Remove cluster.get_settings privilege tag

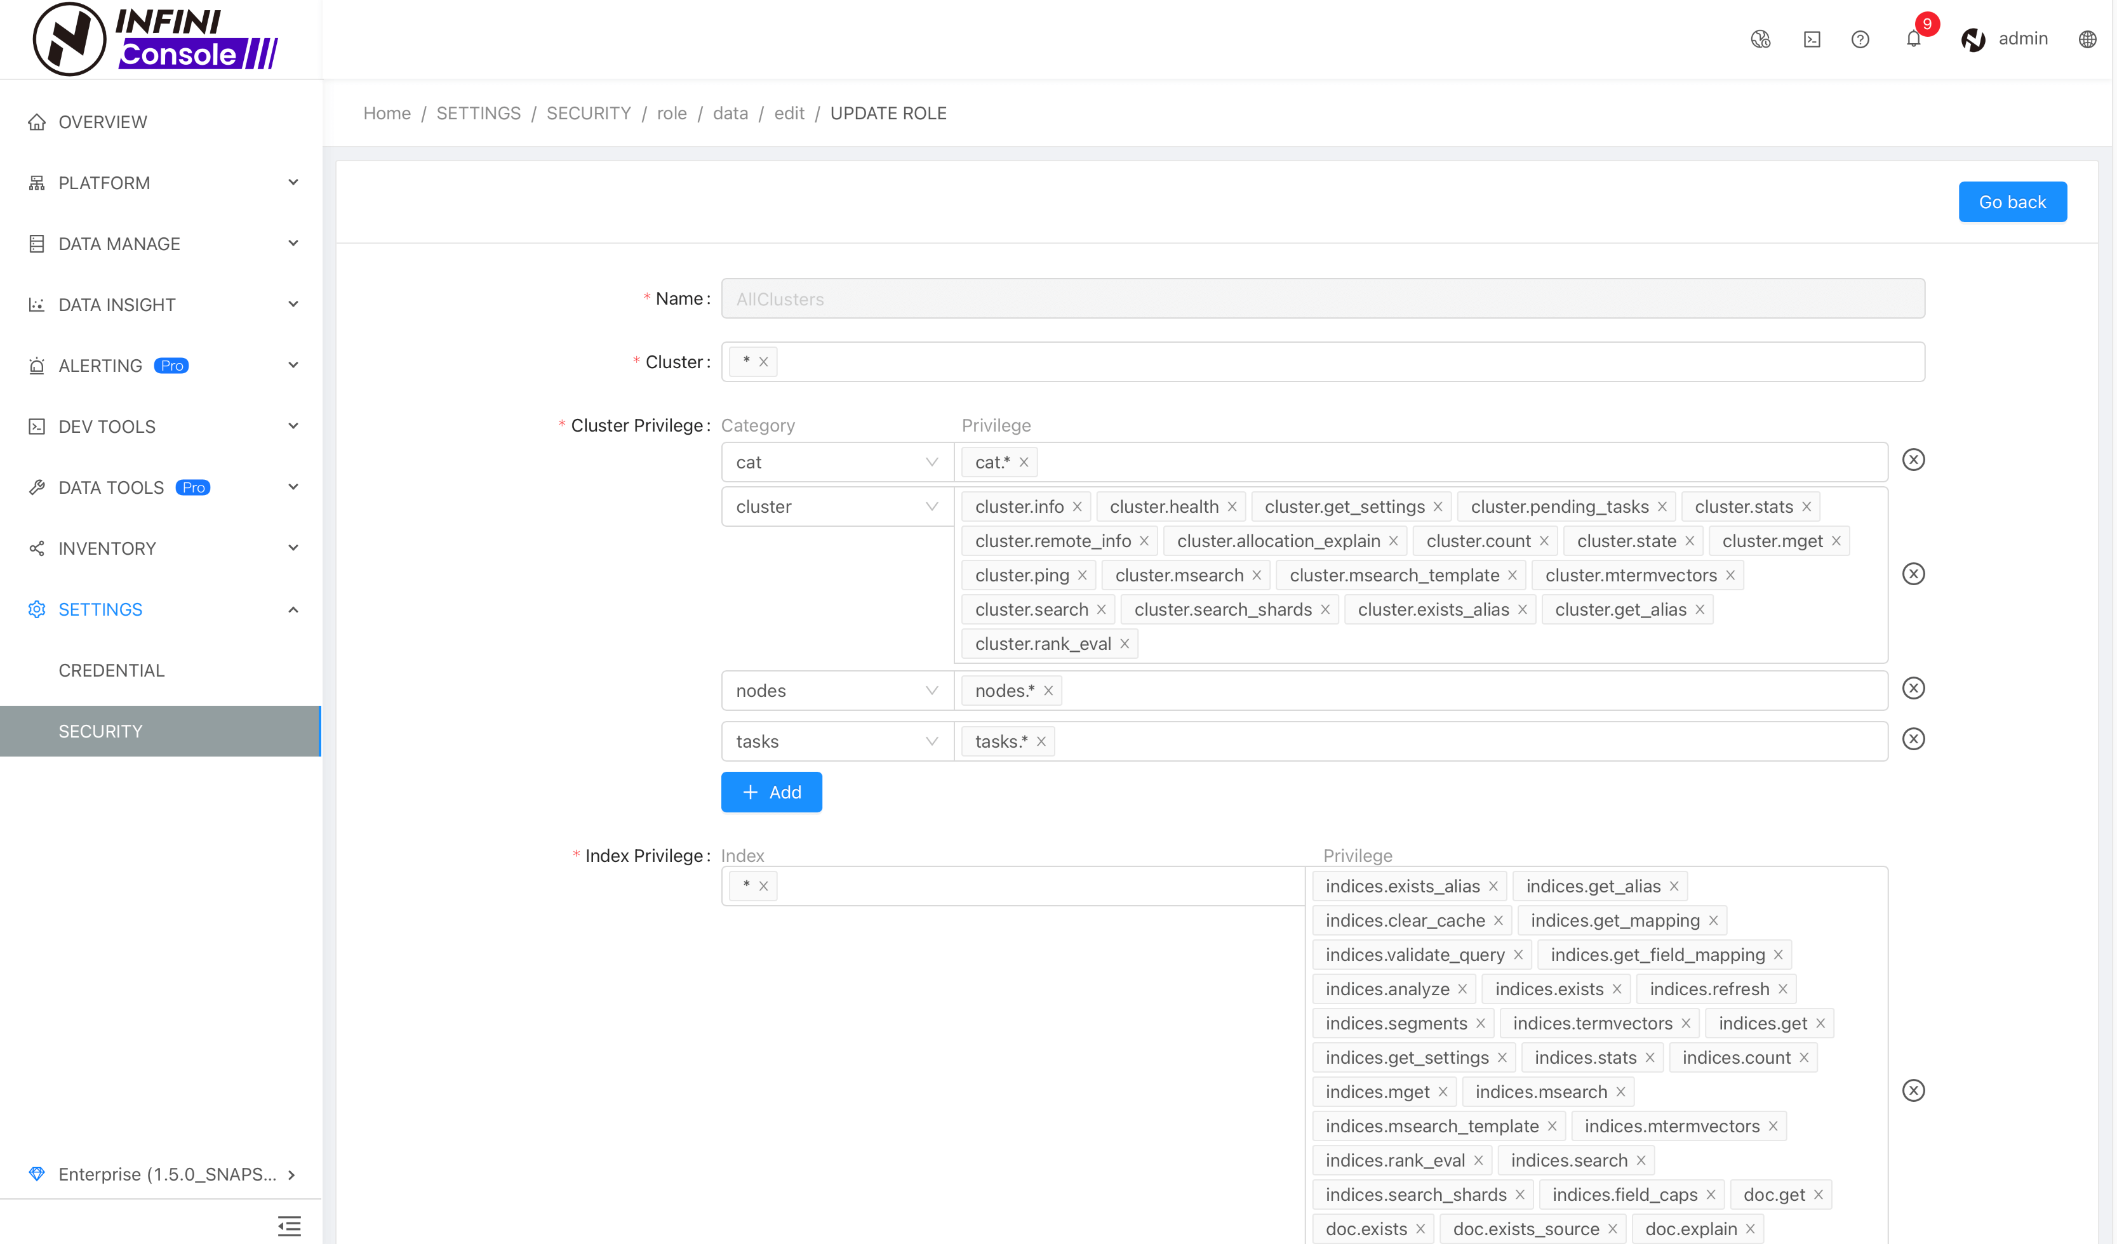point(1438,506)
